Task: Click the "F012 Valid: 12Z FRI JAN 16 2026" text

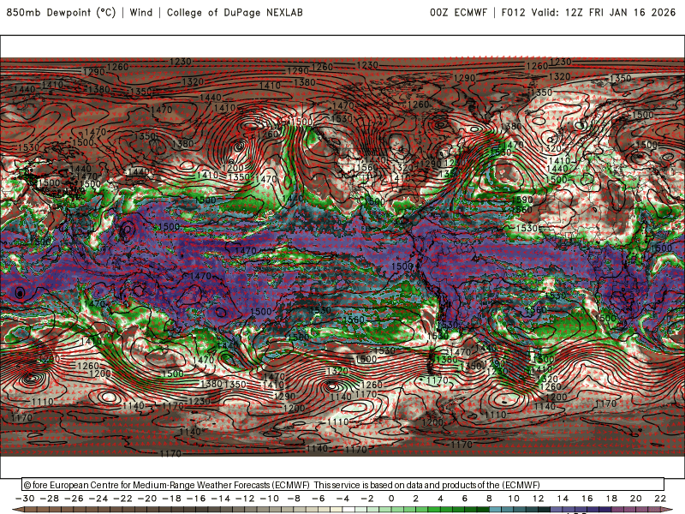Action: [x=588, y=13]
